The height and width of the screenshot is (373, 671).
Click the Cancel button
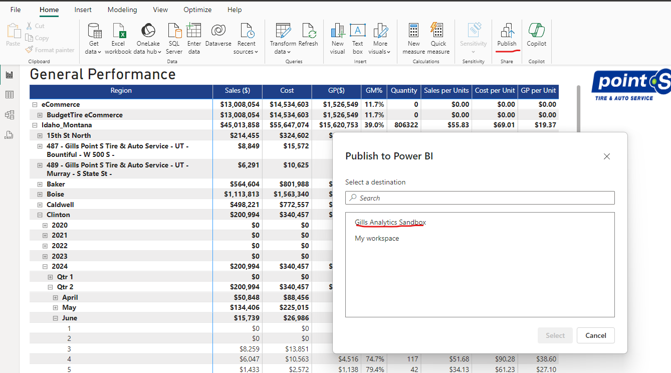(596, 335)
